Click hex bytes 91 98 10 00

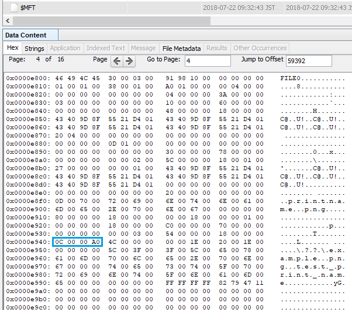click(188, 78)
